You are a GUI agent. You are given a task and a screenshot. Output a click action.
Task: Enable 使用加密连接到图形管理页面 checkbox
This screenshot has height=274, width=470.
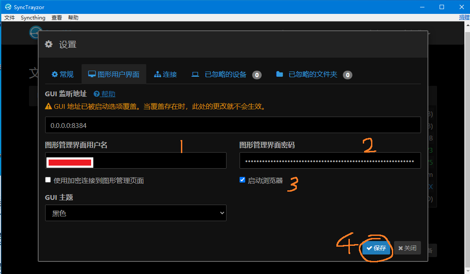pyautogui.click(x=48, y=179)
